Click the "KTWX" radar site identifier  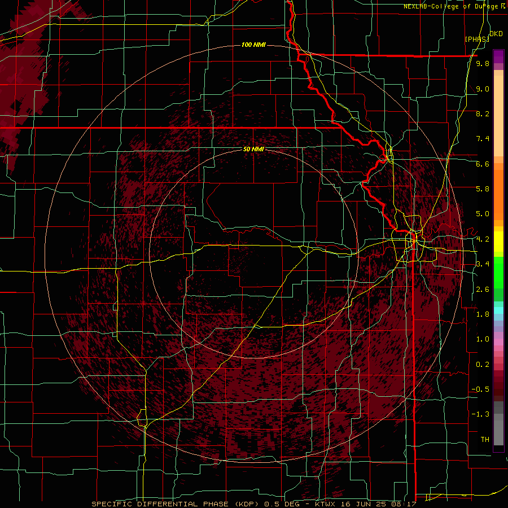click(x=324, y=504)
